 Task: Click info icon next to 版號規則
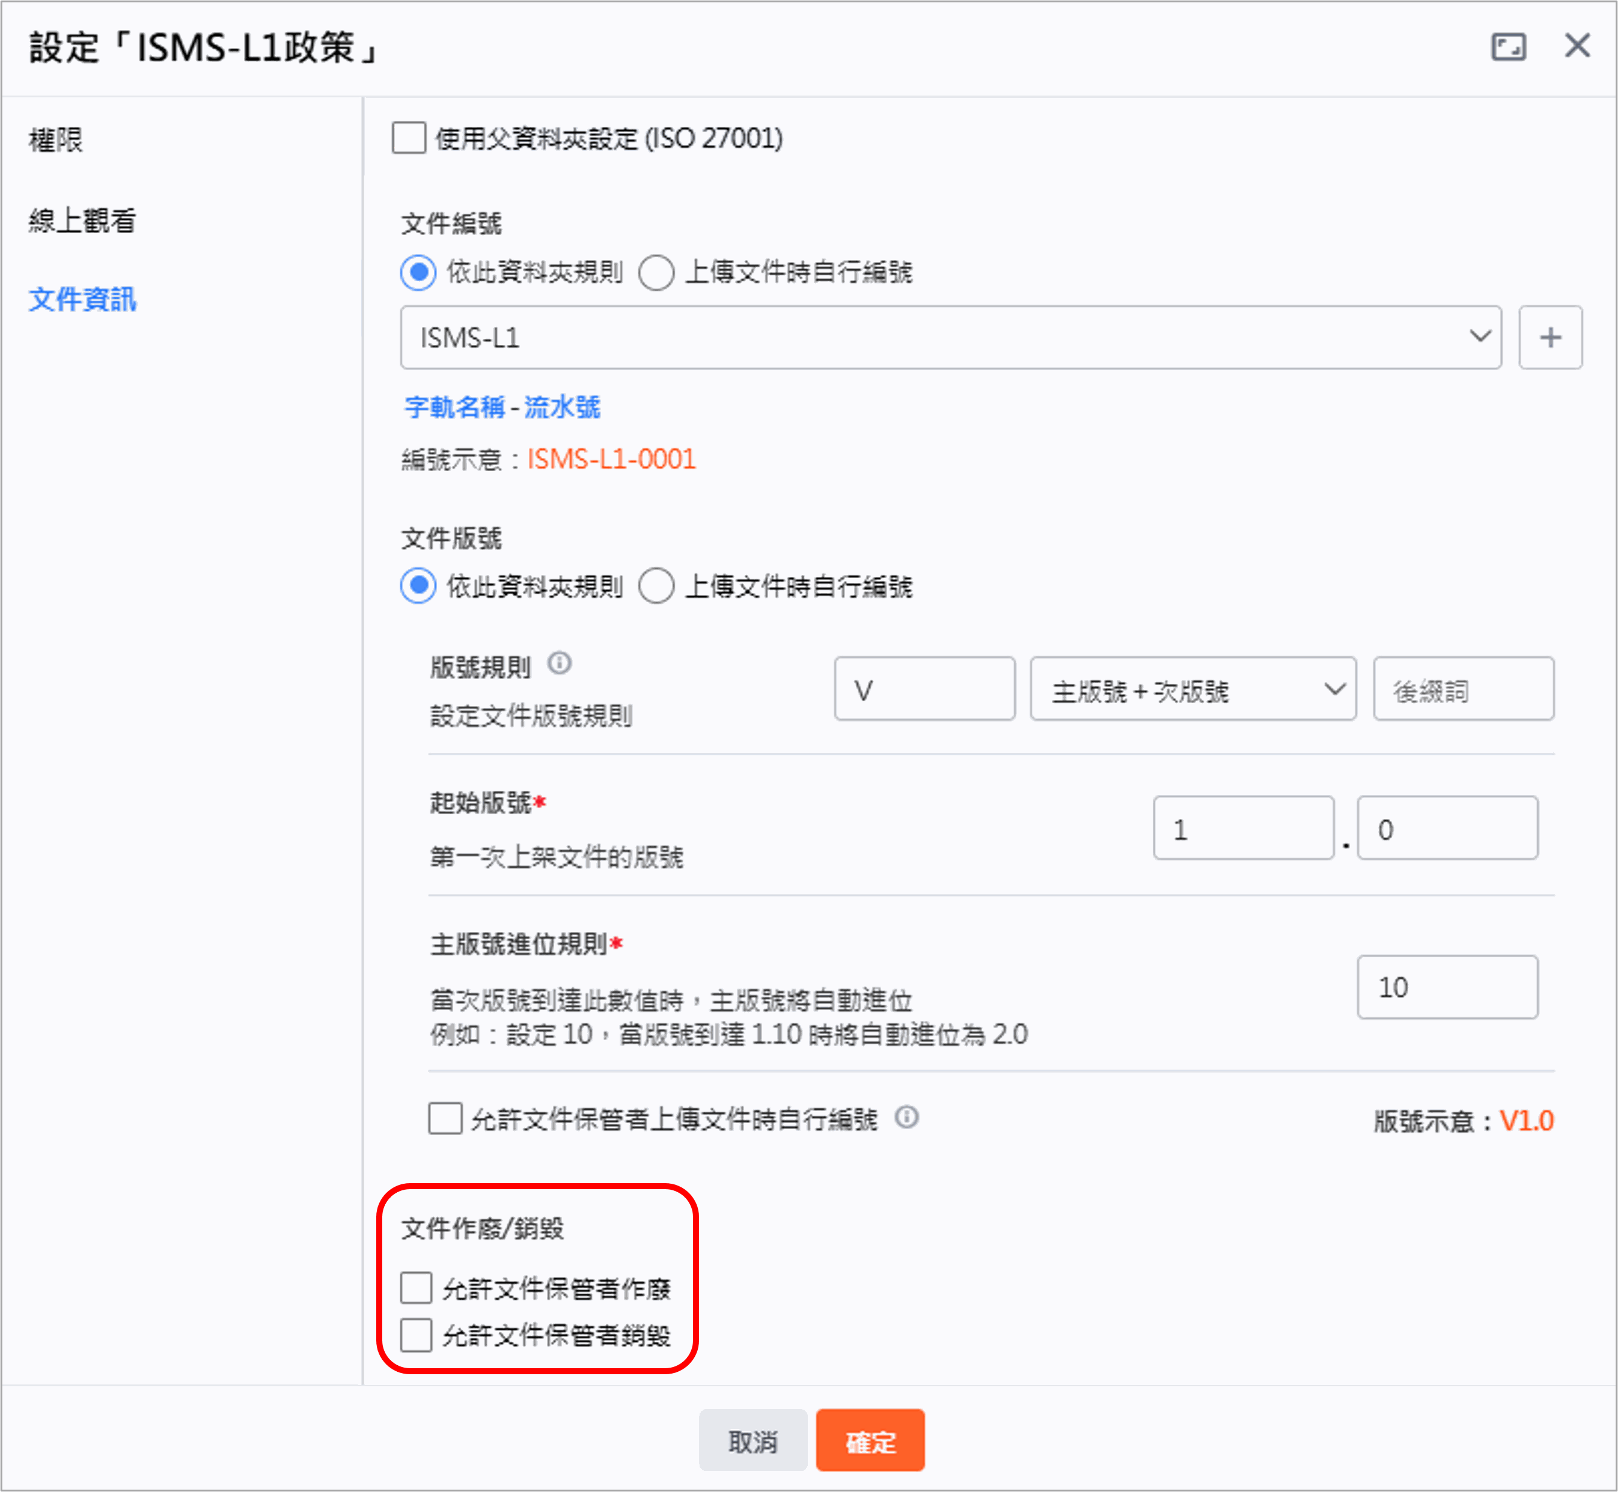pos(560,663)
